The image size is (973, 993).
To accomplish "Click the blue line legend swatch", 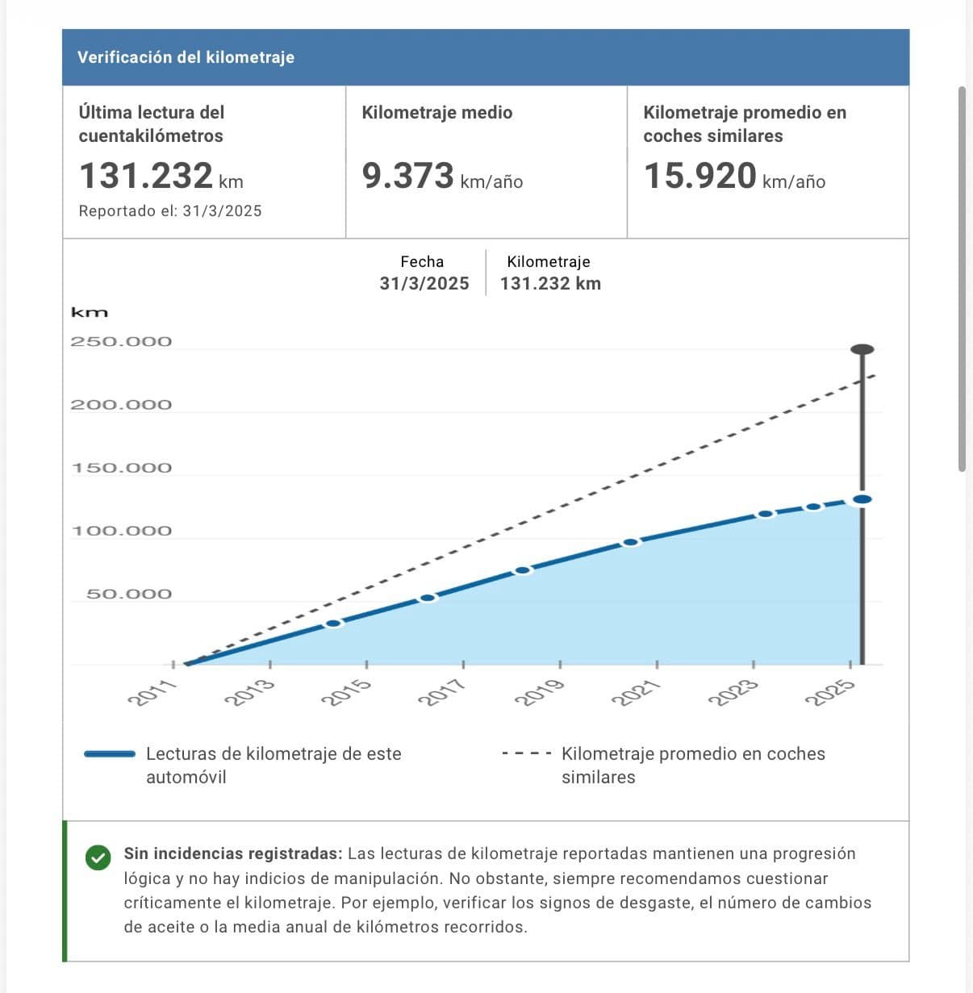I will click(110, 754).
